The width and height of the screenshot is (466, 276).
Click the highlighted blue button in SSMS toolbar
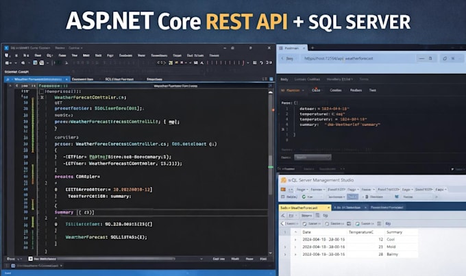[352, 197]
